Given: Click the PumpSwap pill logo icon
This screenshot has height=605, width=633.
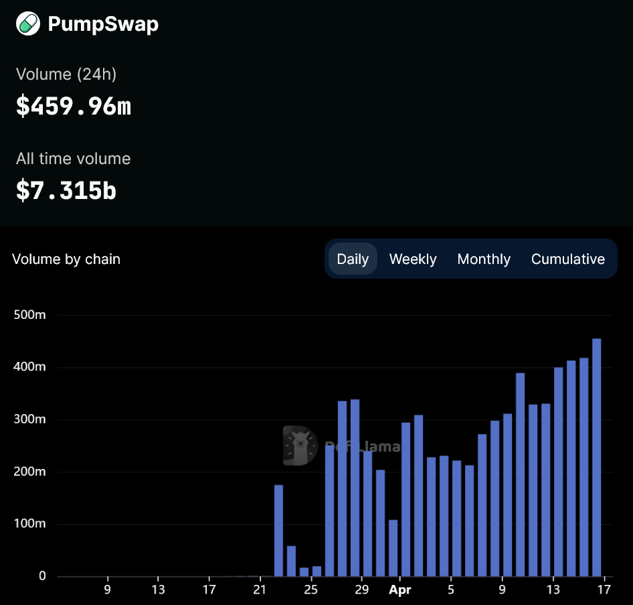Looking at the screenshot, I should pos(28,24).
